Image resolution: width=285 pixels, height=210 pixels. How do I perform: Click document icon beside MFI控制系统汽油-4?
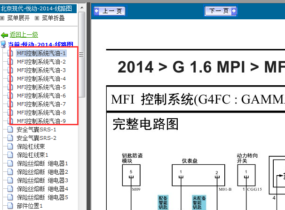[10, 79]
